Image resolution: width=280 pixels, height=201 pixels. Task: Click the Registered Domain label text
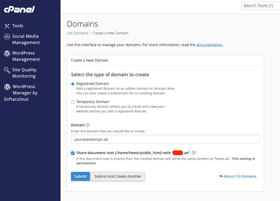pyautogui.click(x=93, y=84)
